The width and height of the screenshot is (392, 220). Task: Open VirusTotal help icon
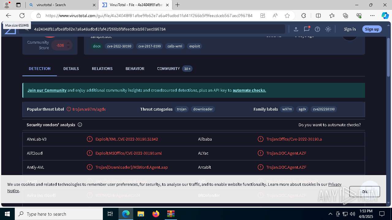point(317,29)
